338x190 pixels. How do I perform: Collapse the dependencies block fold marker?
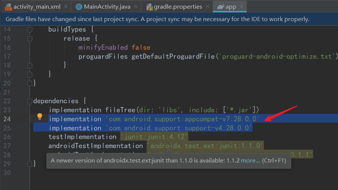click(x=30, y=101)
